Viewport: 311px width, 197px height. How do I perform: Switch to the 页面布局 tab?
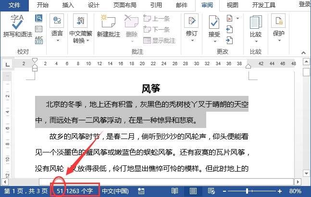[125, 5]
